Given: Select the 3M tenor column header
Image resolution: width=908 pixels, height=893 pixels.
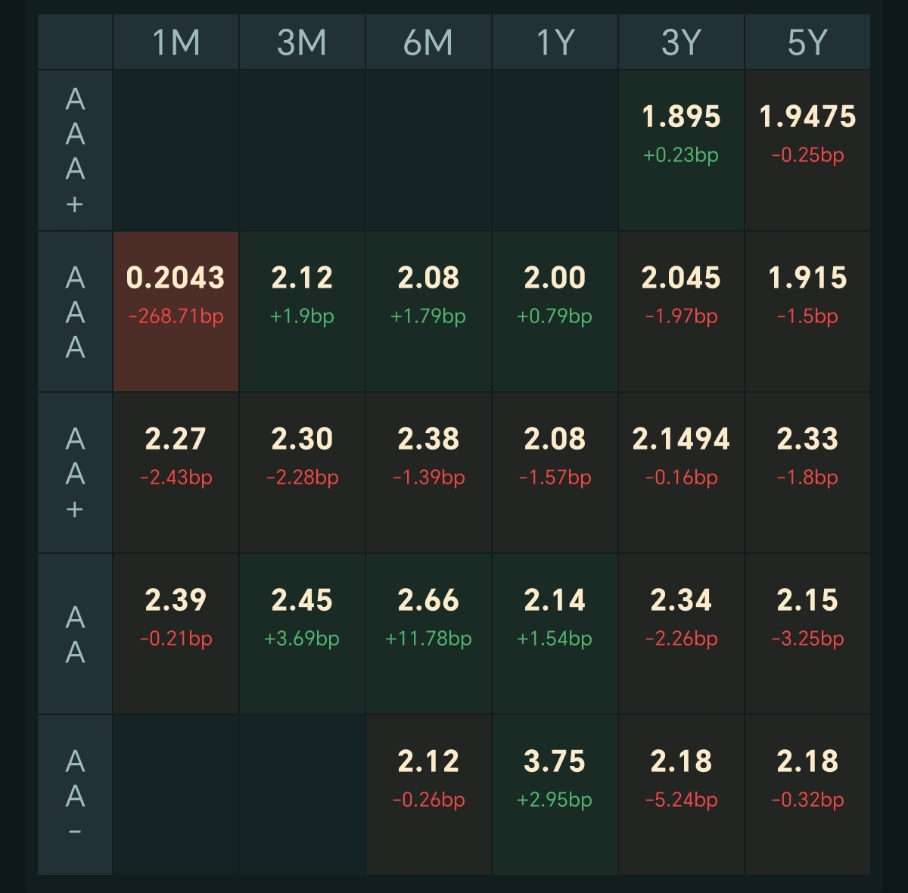Looking at the screenshot, I should tap(302, 42).
